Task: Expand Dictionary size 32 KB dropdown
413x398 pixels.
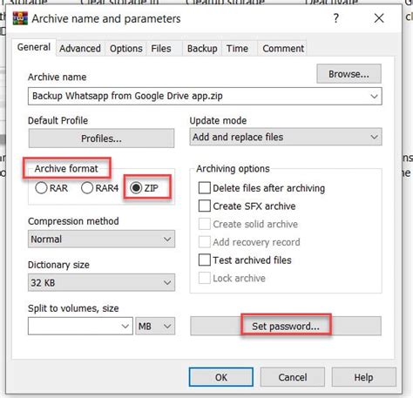Action: (x=101, y=282)
